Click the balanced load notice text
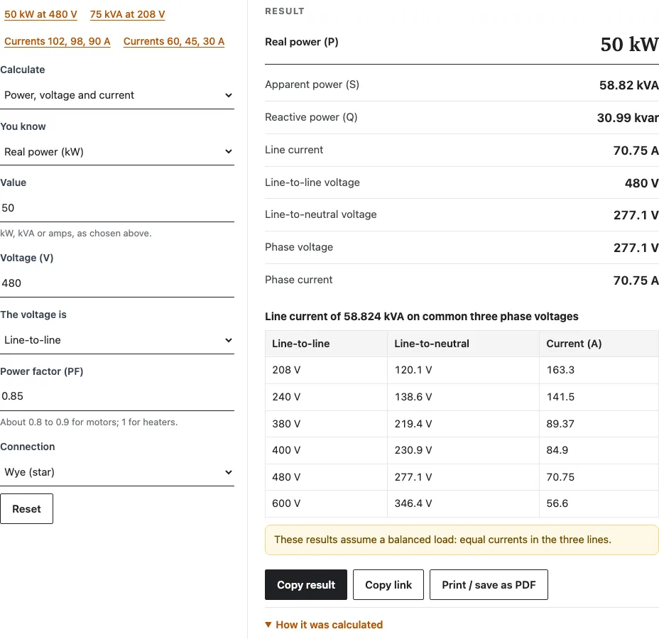The image size is (659, 639). pyautogui.click(x=442, y=540)
